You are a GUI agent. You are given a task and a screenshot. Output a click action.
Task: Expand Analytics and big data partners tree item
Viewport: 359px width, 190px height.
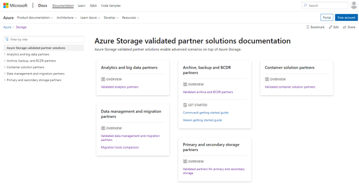5,54
